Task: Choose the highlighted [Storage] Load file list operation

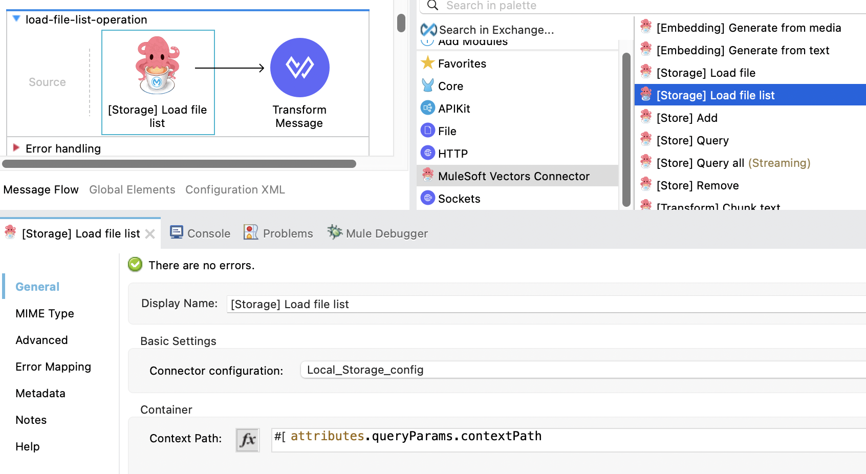Action: pyautogui.click(x=750, y=95)
